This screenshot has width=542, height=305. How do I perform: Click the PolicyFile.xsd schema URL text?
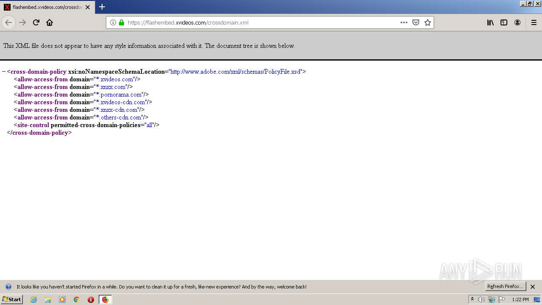[235, 72]
